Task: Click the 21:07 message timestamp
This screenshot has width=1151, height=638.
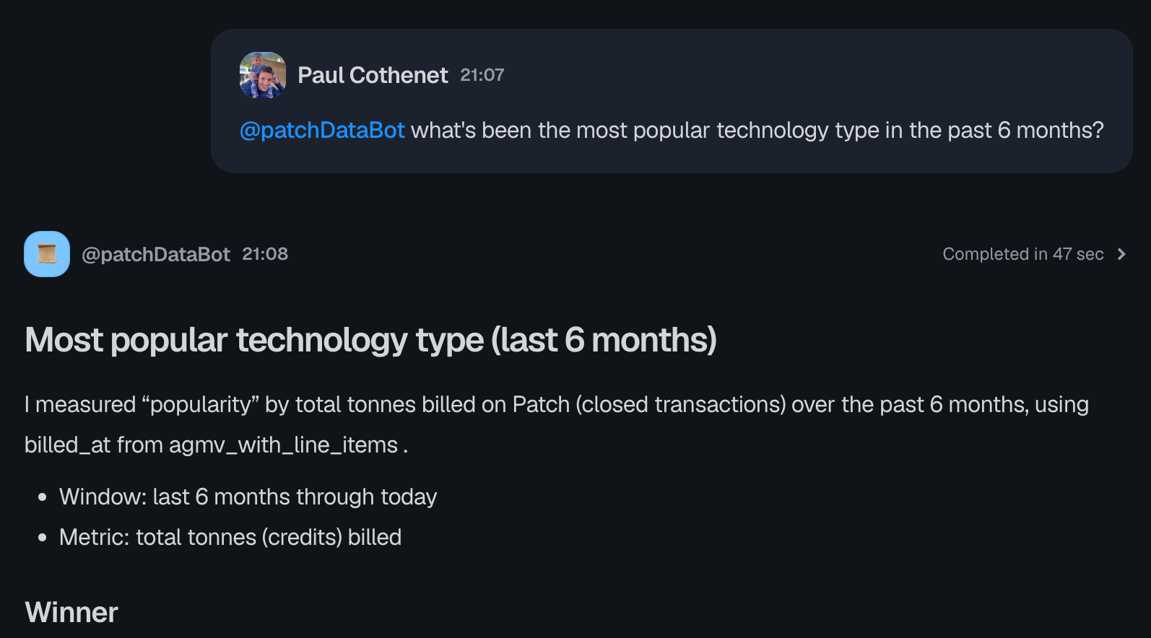Action: (x=482, y=75)
